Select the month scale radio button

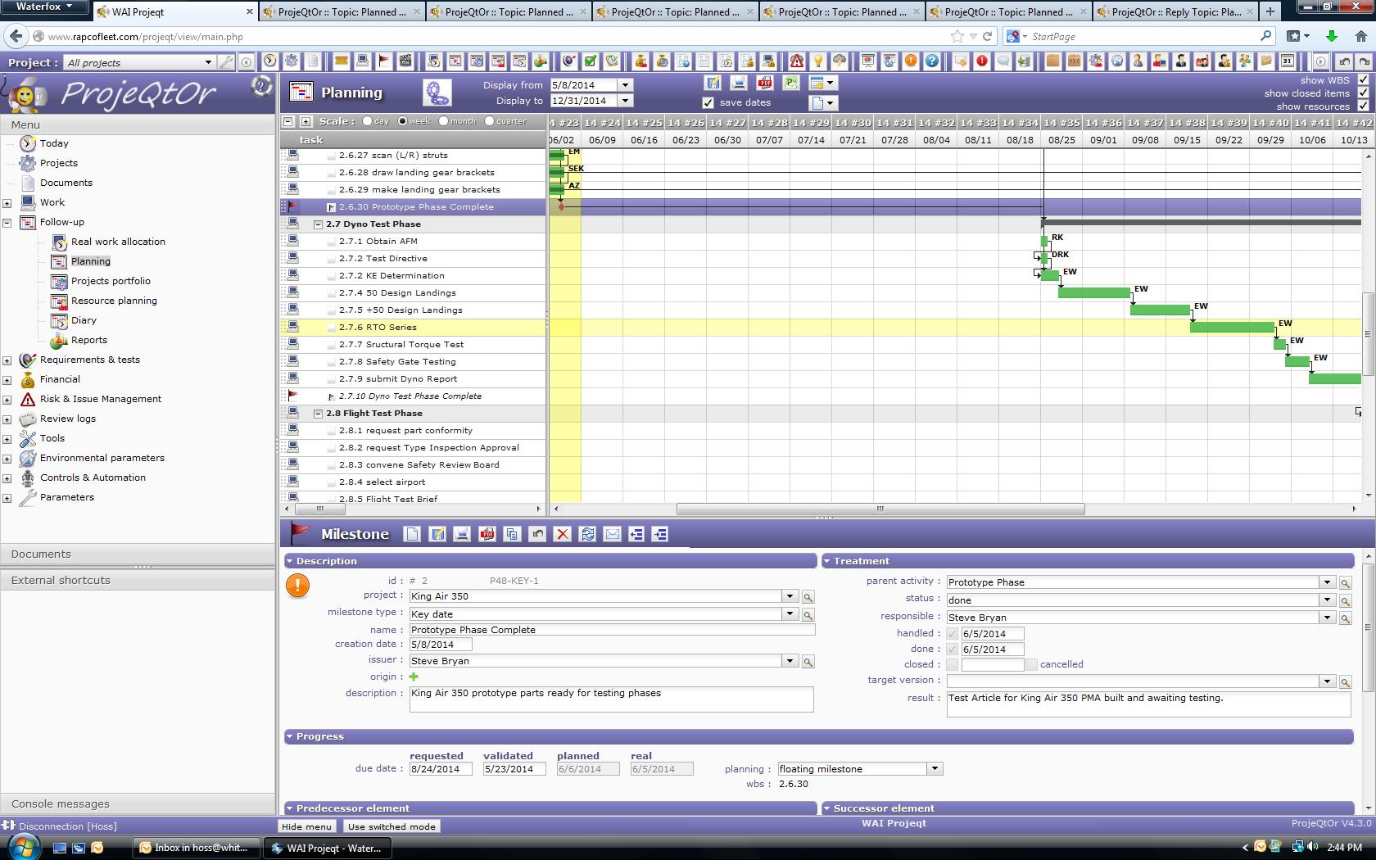point(444,121)
